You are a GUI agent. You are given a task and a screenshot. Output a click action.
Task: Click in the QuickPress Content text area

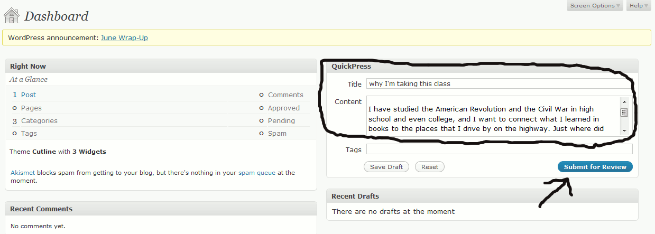click(493, 116)
